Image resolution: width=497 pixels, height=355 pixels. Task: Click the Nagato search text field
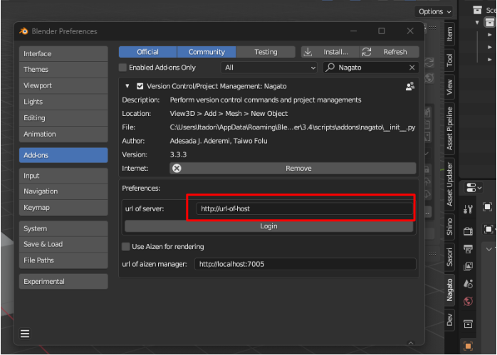tap(371, 68)
